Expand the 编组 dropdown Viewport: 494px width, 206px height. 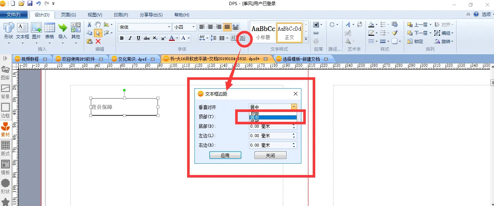pos(452,33)
